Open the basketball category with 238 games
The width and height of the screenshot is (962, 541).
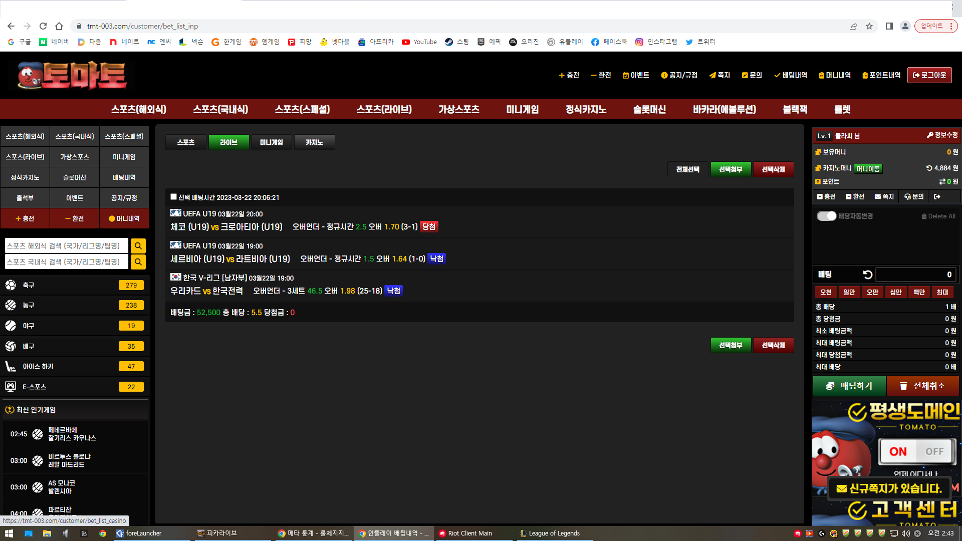74,305
